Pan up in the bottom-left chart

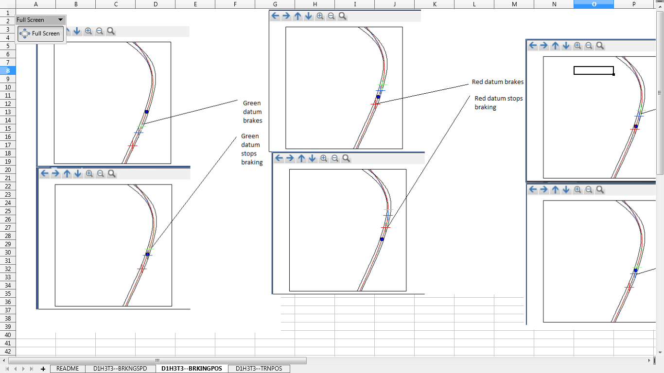point(67,174)
